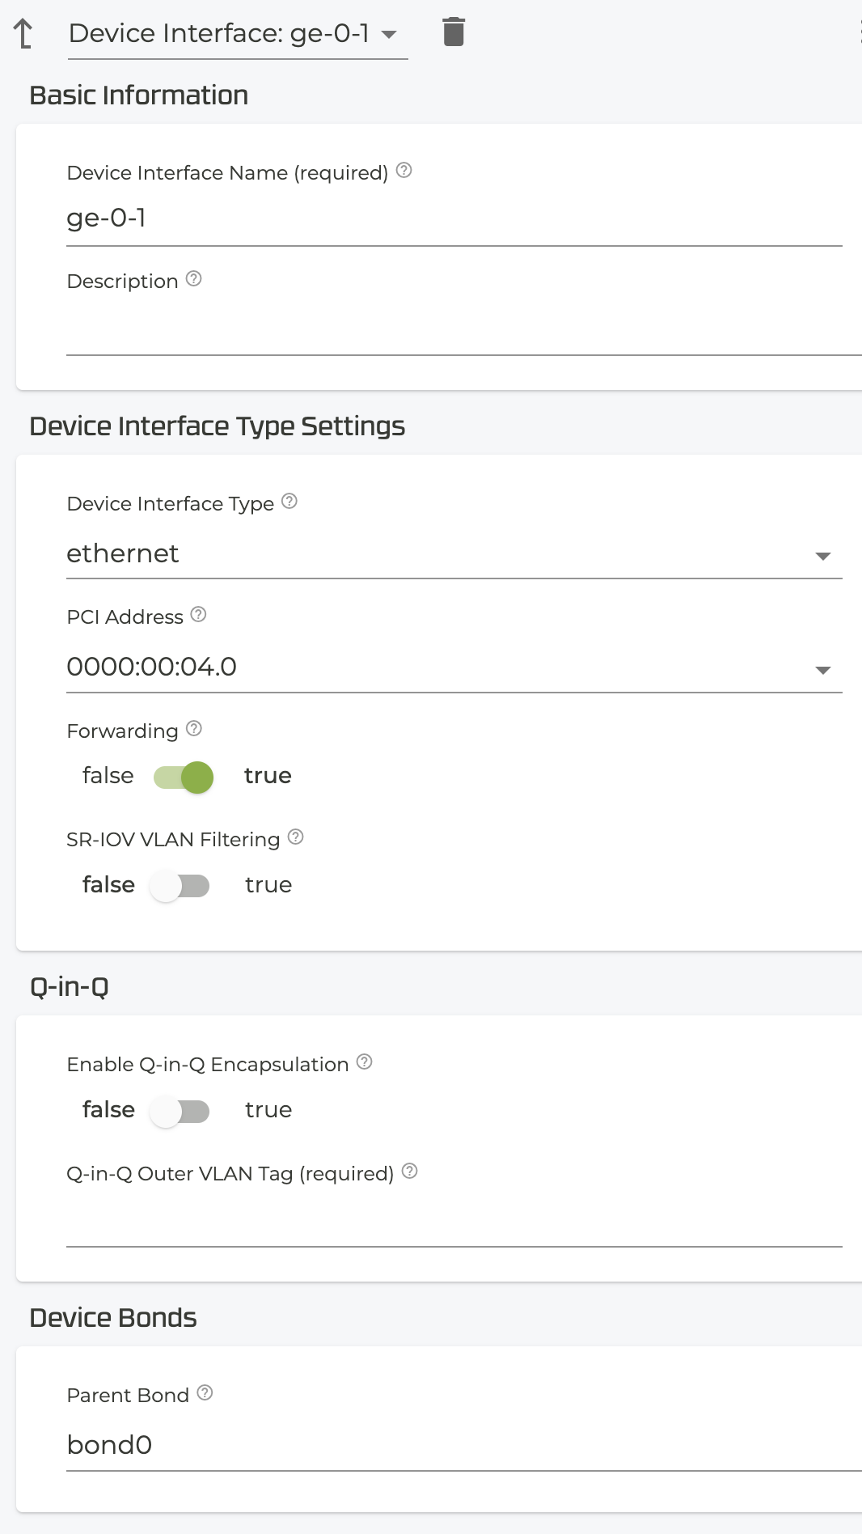Open PCI Address help icon
862x1534 pixels.
tap(199, 615)
